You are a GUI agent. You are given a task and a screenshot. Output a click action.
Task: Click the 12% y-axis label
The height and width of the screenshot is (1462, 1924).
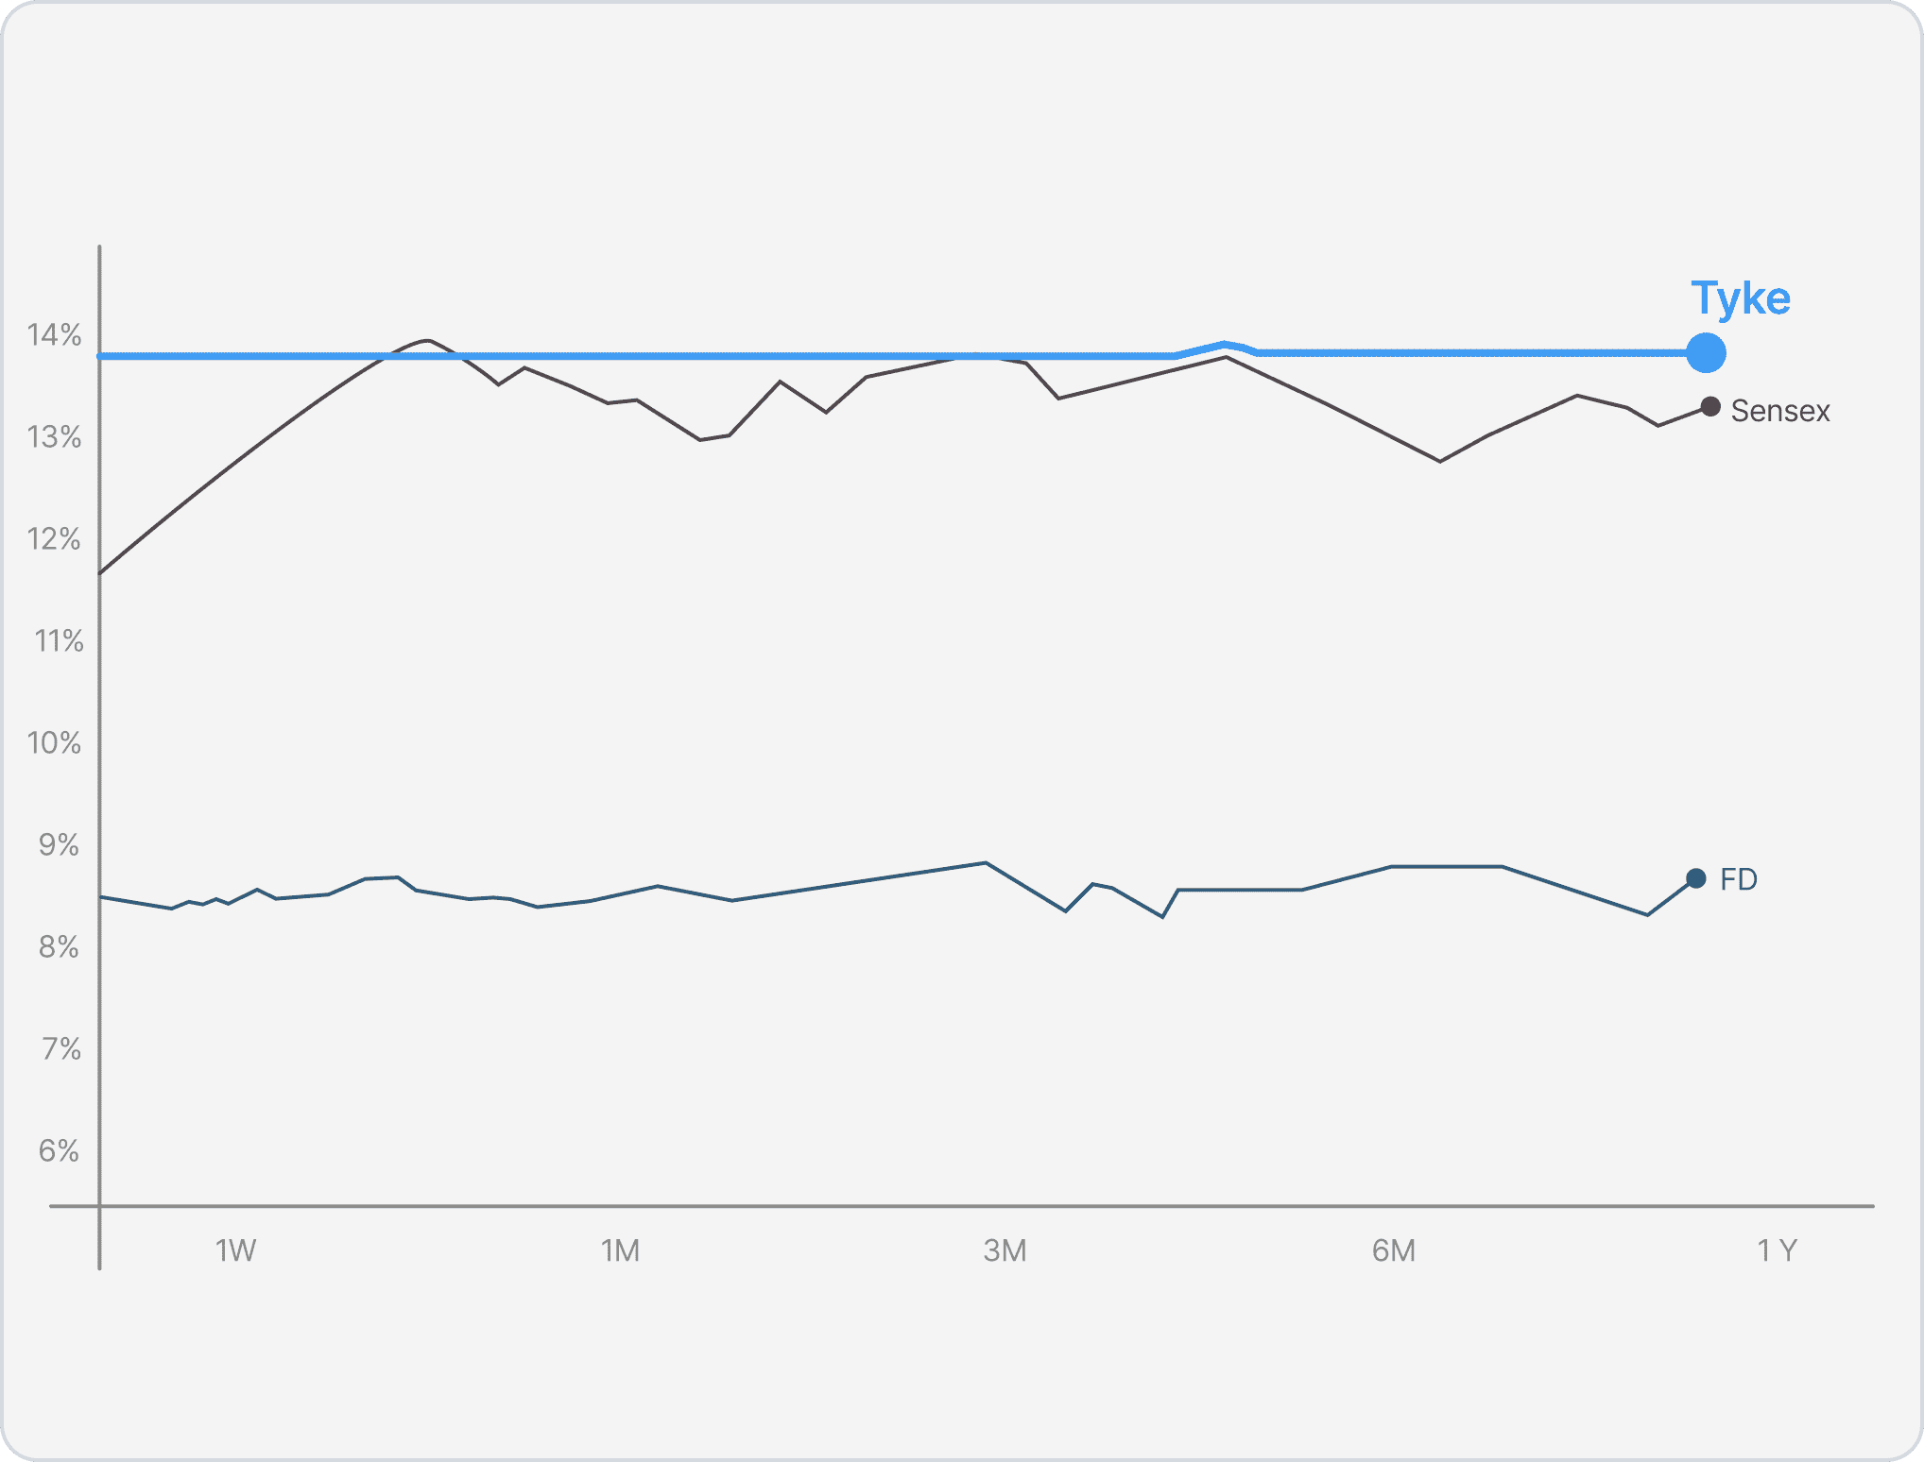[x=54, y=539]
